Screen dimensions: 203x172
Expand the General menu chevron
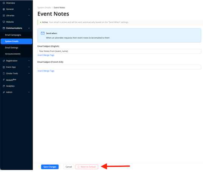click(29, 9)
